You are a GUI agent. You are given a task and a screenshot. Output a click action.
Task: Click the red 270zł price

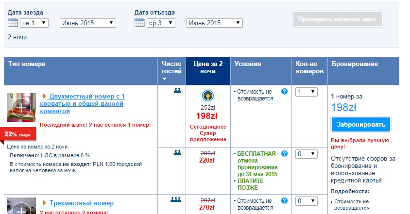207,207
